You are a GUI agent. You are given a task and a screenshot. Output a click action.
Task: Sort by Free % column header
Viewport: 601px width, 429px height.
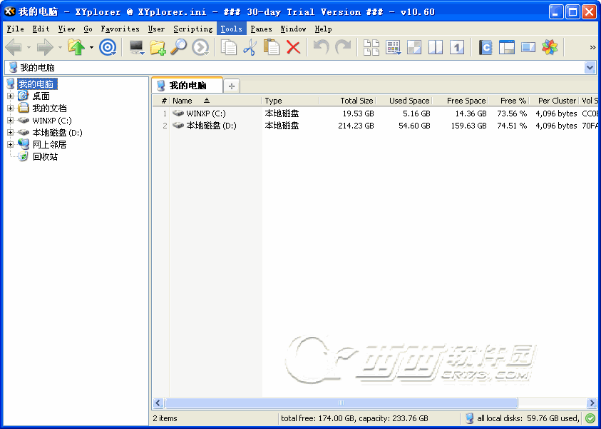click(508, 101)
